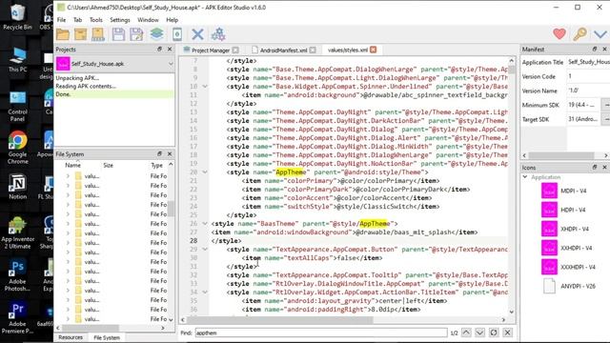Open the Settings menu
The height and width of the screenshot is (343, 610).
tap(120, 20)
